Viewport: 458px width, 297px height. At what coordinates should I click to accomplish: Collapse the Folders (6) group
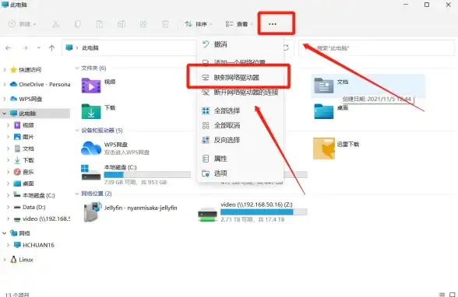77,68
